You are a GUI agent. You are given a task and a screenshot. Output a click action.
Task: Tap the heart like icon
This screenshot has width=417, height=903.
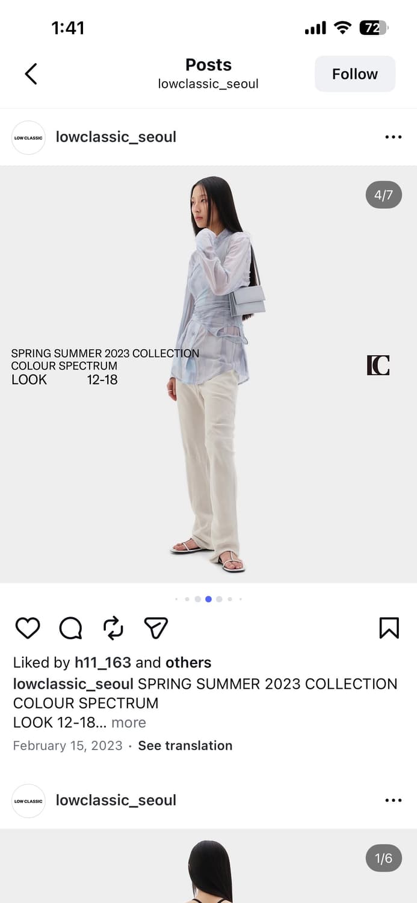click(x=28, y=628)
